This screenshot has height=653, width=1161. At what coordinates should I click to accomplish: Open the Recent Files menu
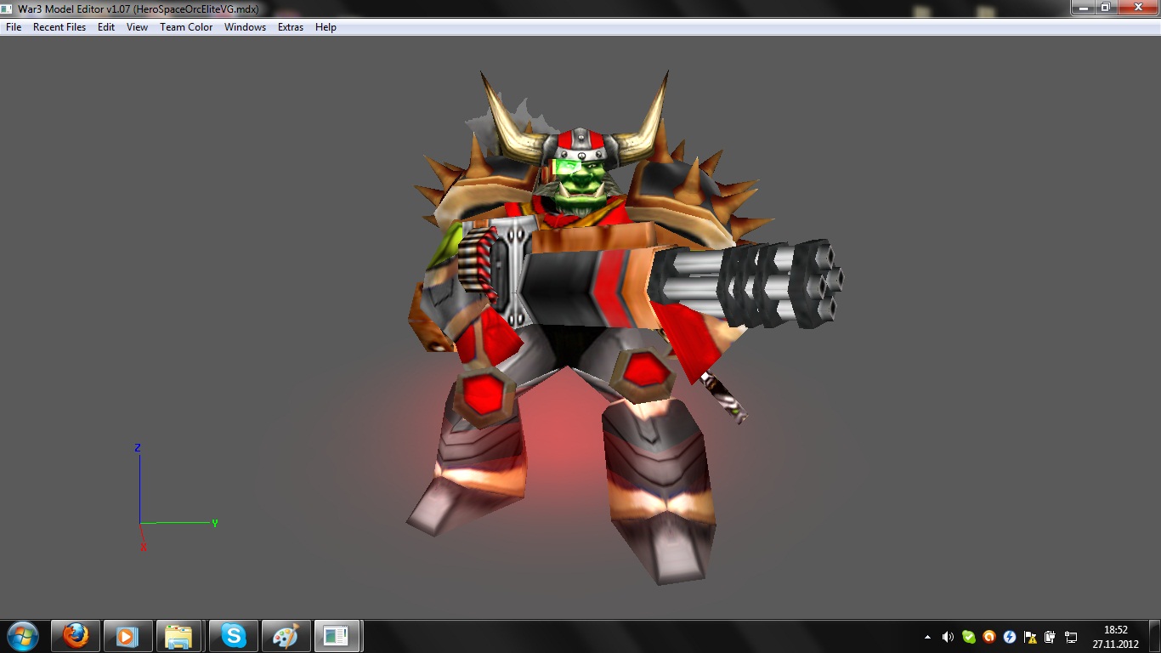(59, 27)
